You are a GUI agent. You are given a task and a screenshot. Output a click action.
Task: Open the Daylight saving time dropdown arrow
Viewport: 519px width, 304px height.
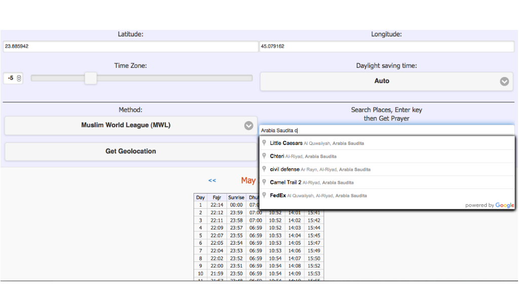pos(504,82)
